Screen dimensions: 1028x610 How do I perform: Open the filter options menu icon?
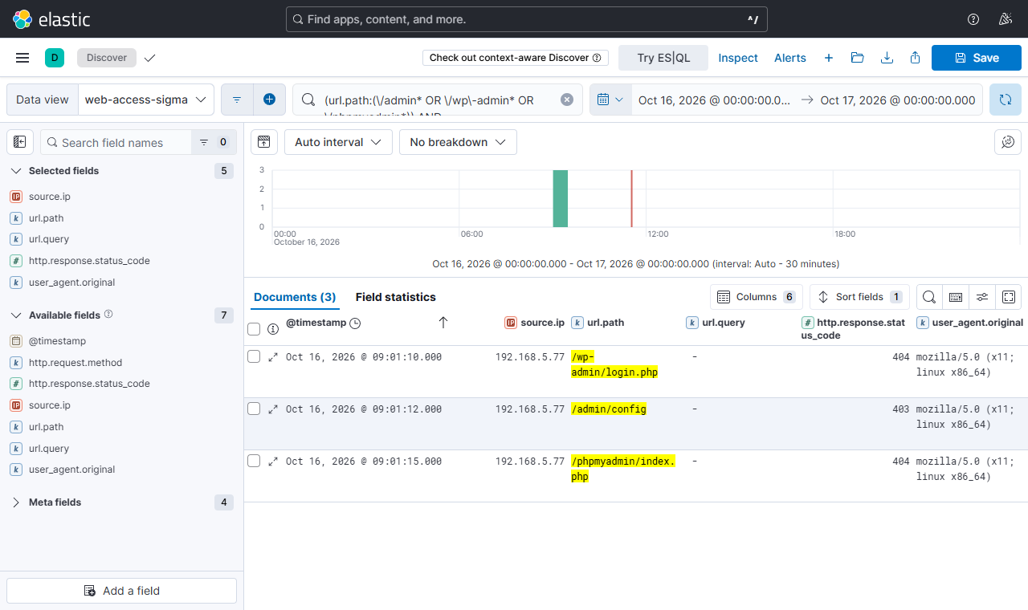tap(237, 100)
